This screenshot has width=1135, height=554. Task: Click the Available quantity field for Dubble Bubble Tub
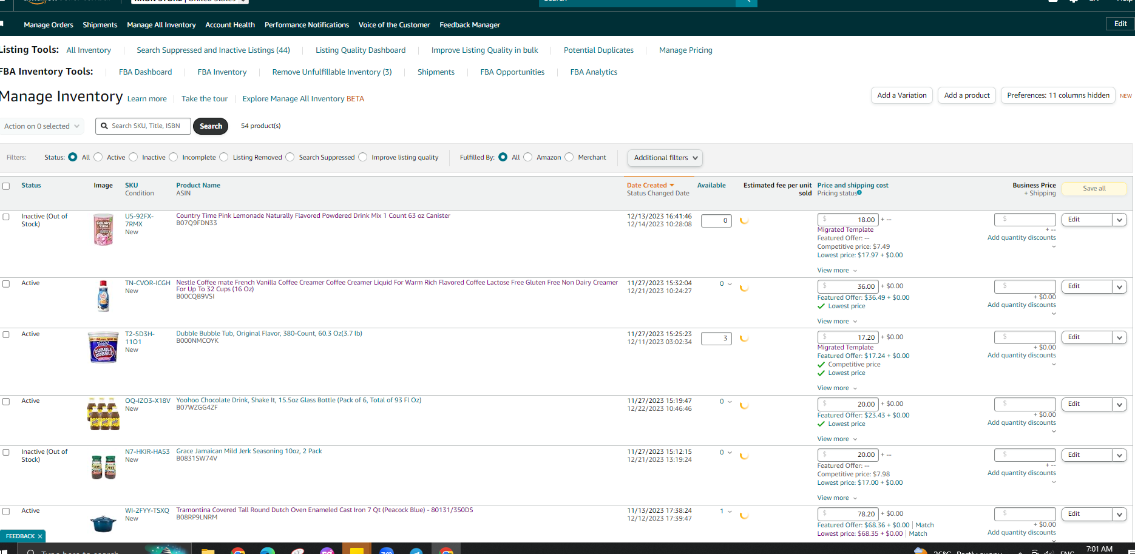[716, 339]
